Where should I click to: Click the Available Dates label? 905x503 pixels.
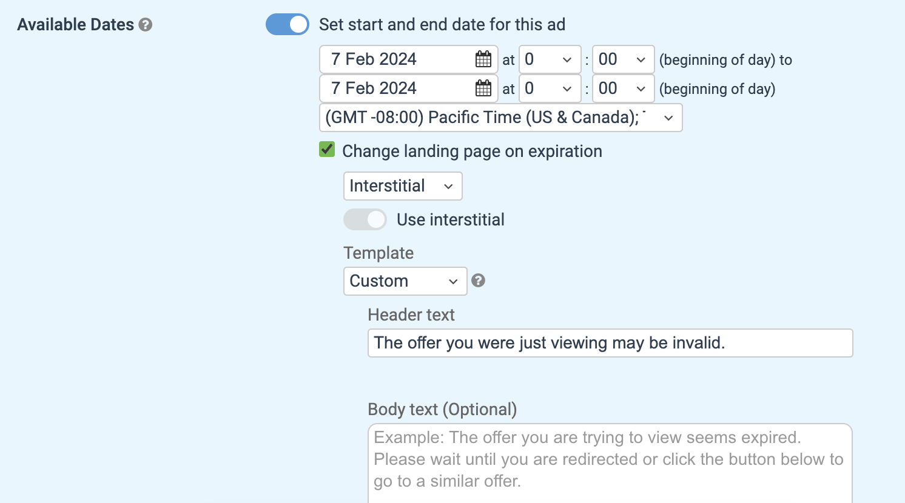[76, 25]
